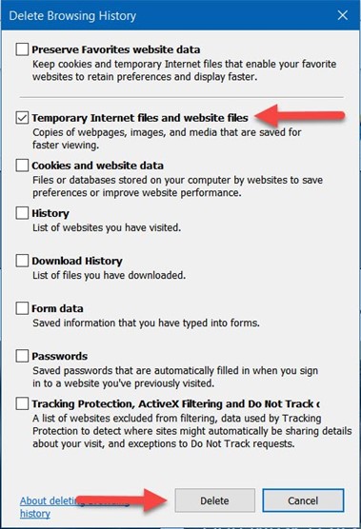Click the 'Download History' bold label text

point(77,261)
